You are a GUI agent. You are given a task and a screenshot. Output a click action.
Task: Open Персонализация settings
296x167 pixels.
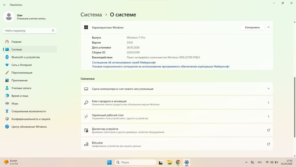(30, 73)
